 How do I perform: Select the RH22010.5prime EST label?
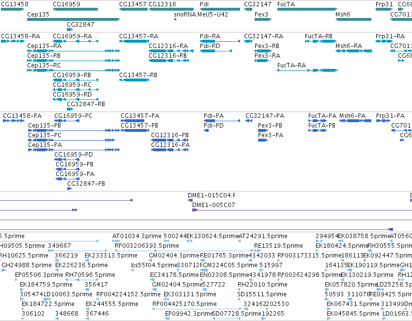point(262,285)
